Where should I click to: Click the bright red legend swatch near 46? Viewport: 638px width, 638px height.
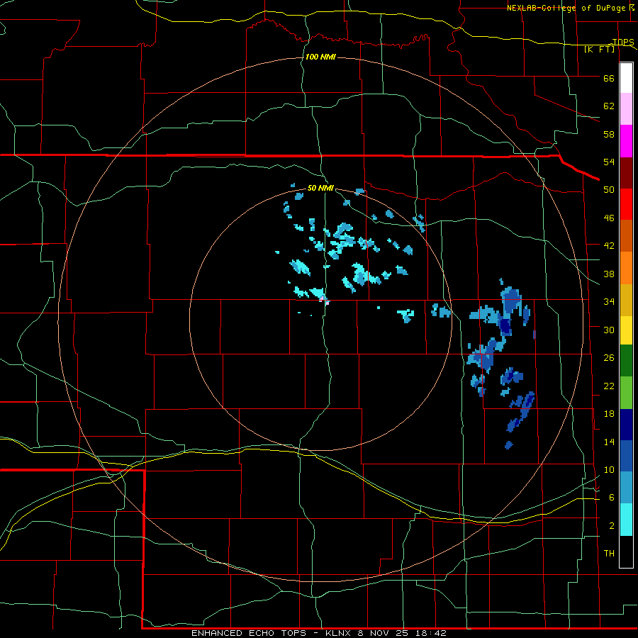click(x=626, y=204)
